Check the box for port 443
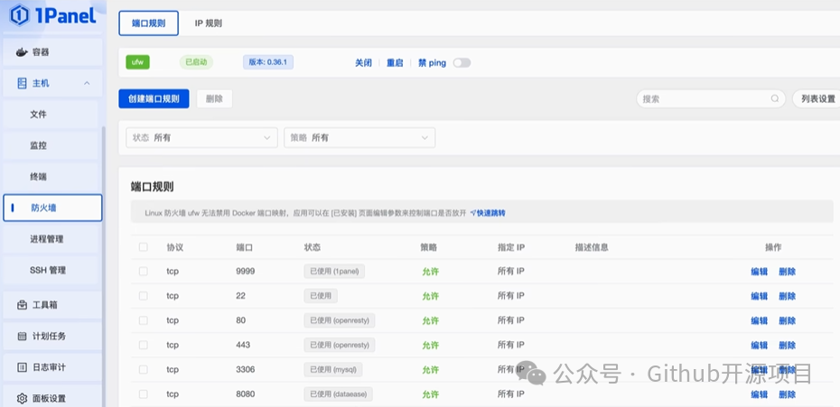Screen dimensions: 840x407 click(x=143, y=345)
